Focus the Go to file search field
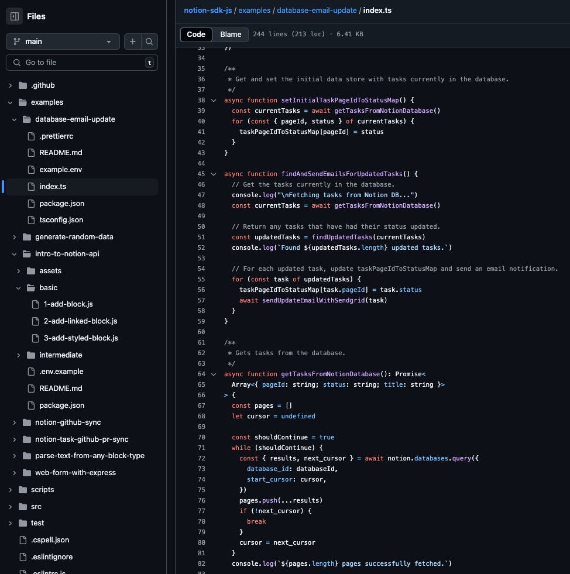570x574 pixels. pyautogui.click(x=82, y=63)
